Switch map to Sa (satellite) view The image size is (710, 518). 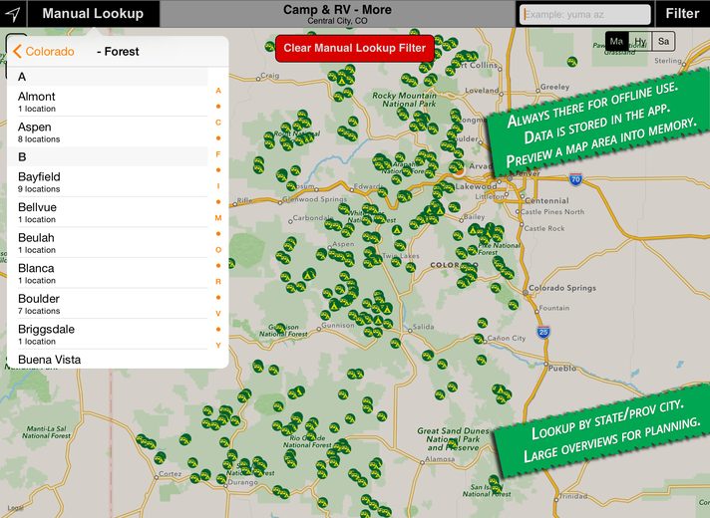[663, 41]
